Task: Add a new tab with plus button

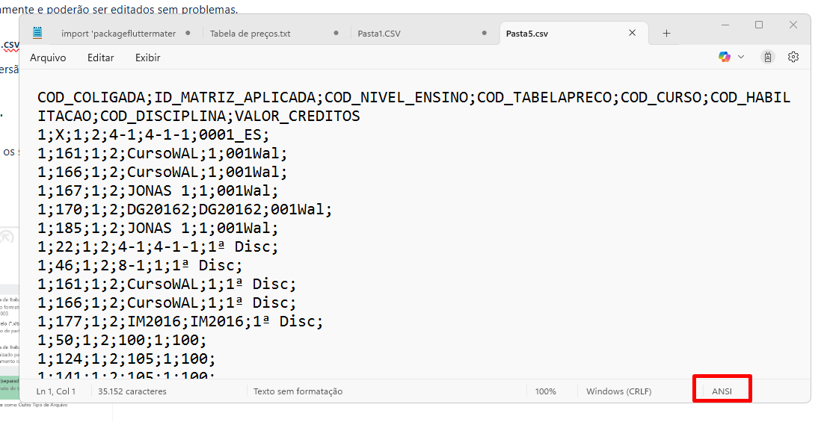Action: (x=666, y=33)
